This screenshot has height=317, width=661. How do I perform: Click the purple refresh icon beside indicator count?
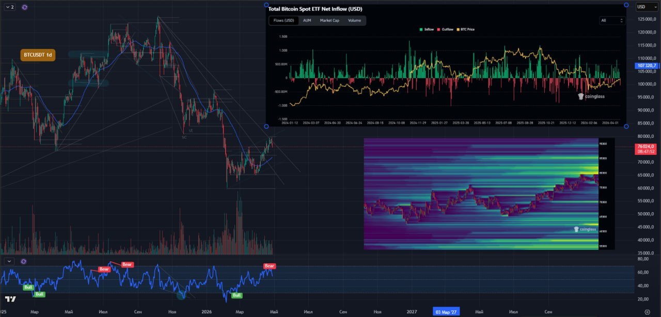coord(25,7)
